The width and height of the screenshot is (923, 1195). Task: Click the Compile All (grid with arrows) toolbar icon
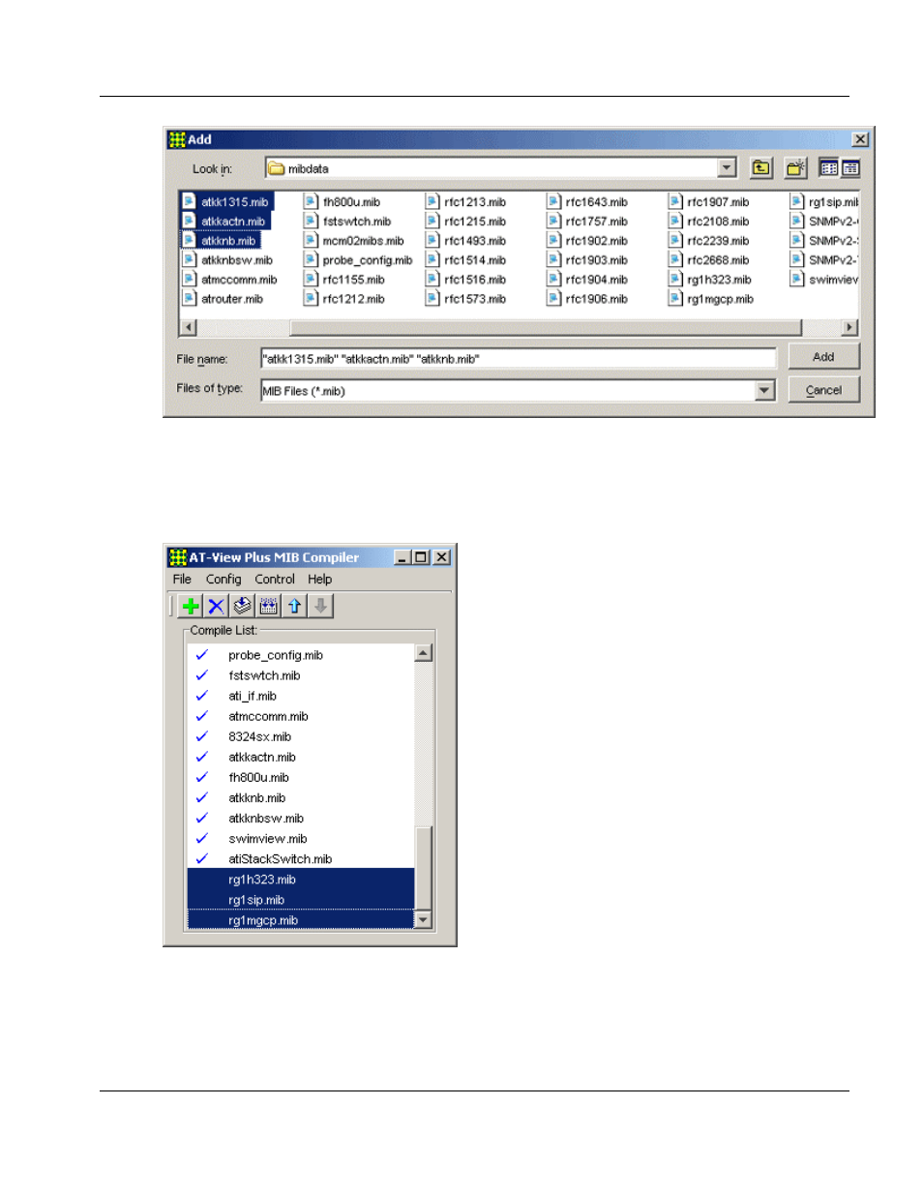[268, 606]
